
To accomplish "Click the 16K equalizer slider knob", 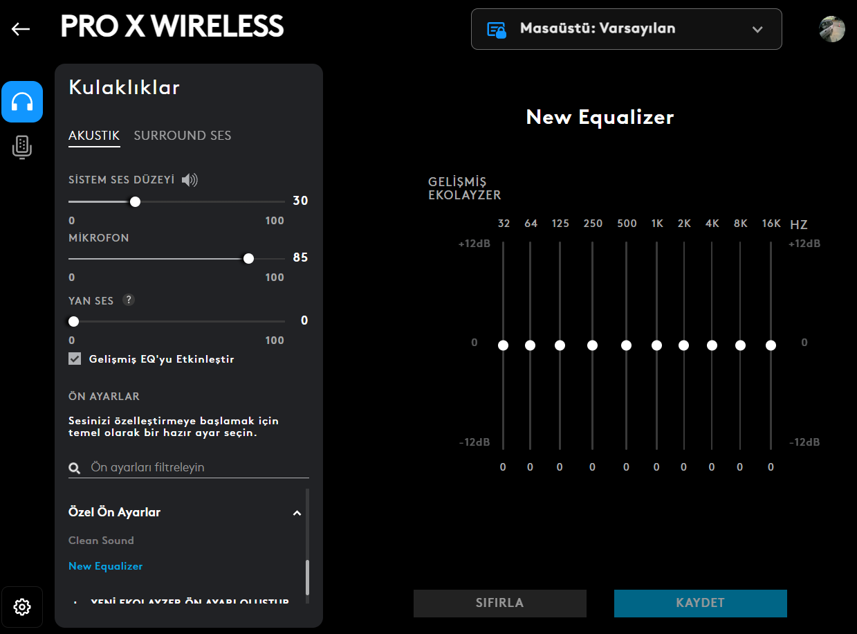I will (x=771, y=345).
